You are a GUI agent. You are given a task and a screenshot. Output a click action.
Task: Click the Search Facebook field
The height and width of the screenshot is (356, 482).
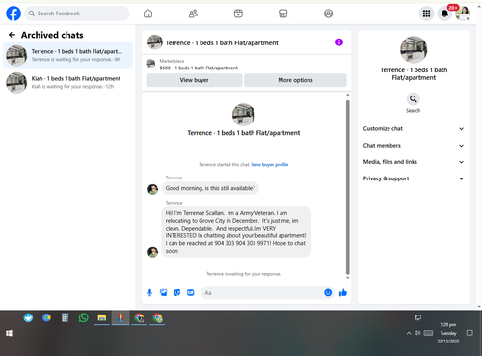click(x=77, y=14)
